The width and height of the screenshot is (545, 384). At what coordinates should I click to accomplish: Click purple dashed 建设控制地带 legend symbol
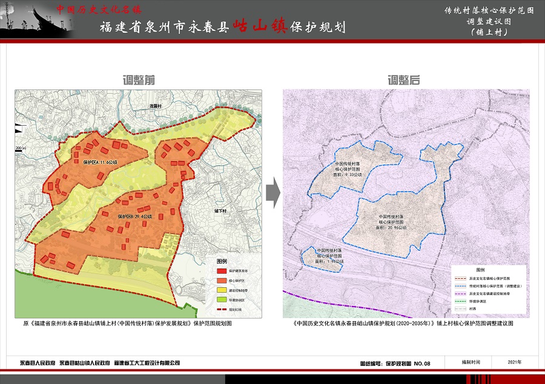click(460, 293)
